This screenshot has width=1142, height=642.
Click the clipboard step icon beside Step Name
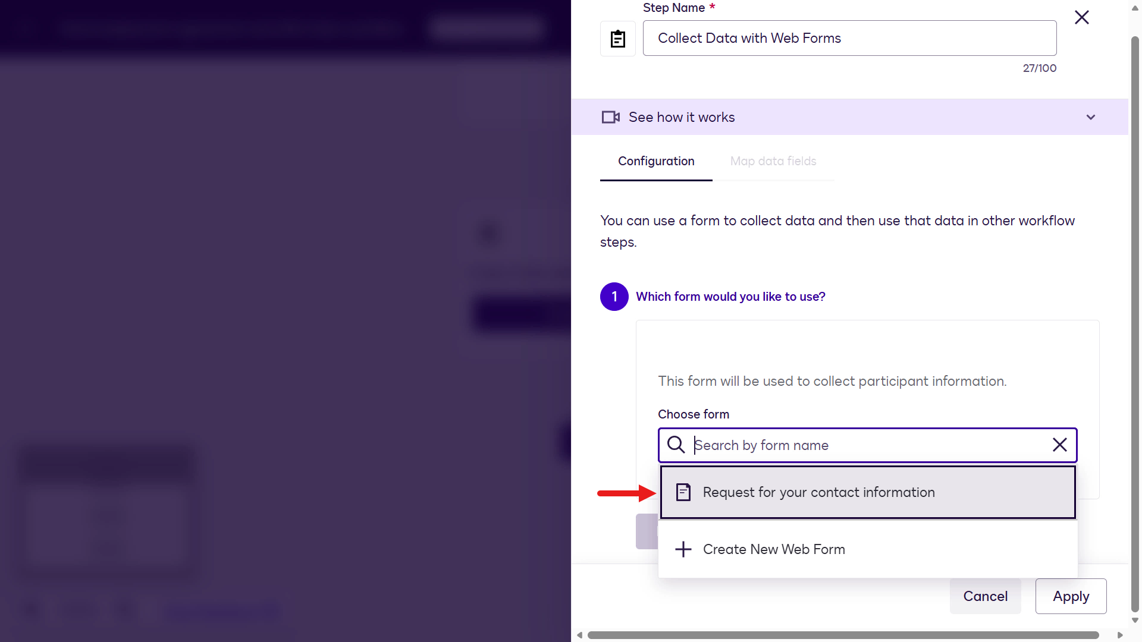[618, 39]
